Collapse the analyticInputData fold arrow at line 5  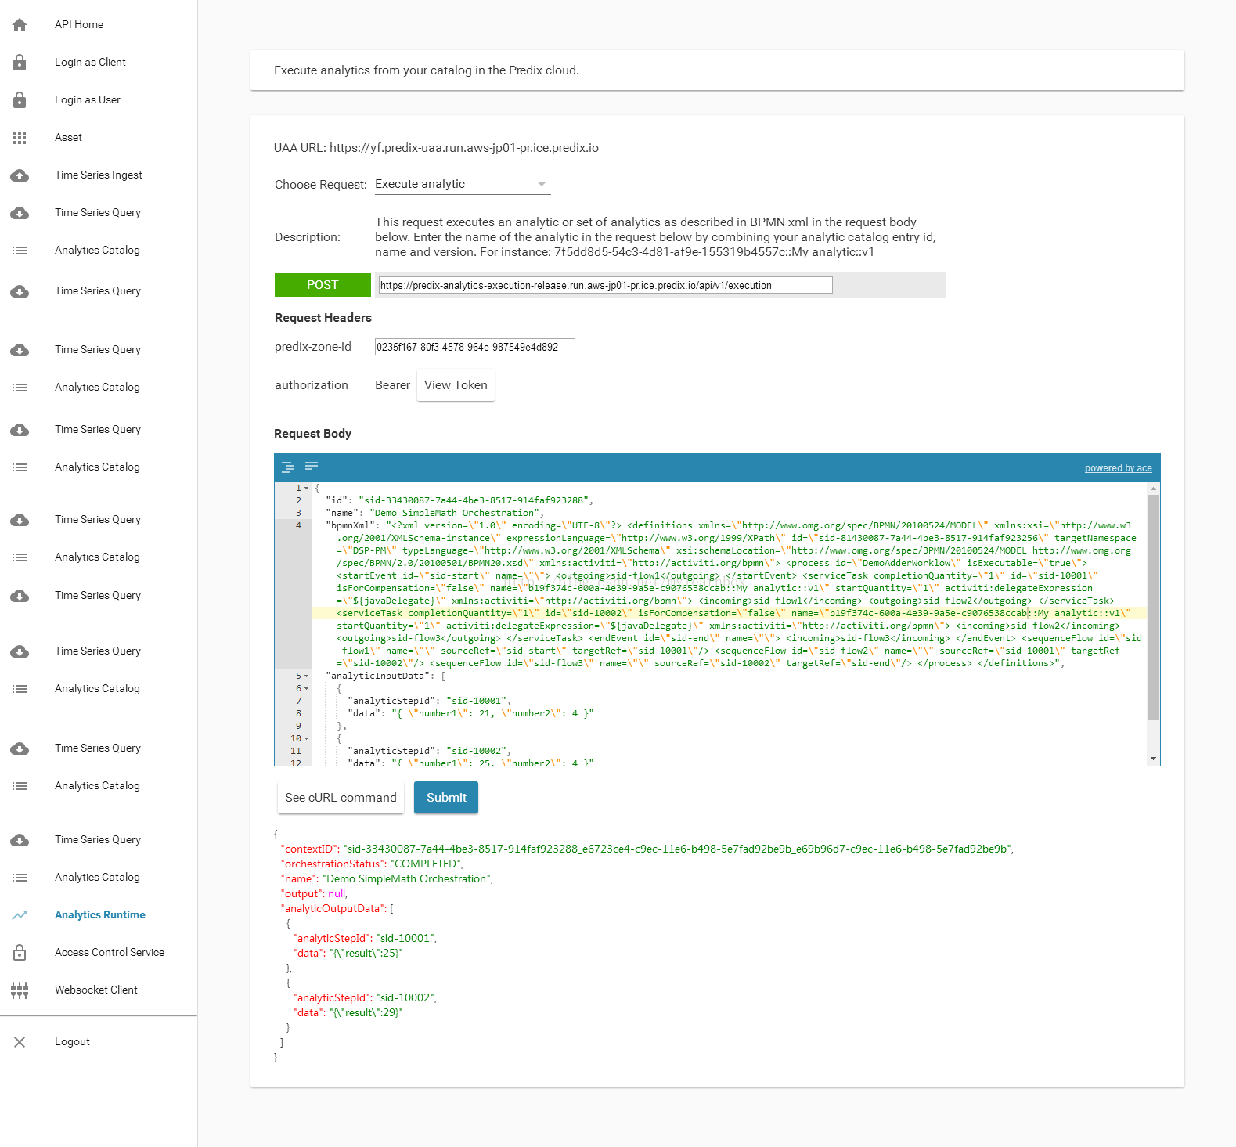[307, 676]
